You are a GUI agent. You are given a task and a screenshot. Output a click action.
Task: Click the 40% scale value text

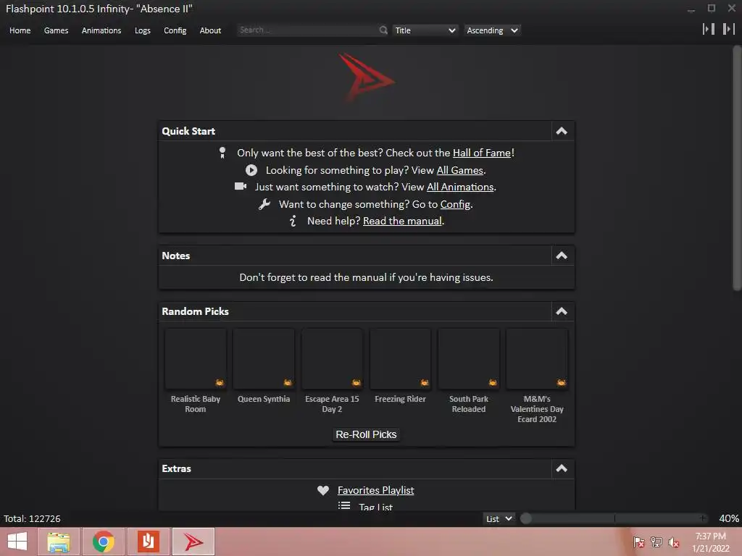point(729,518)
